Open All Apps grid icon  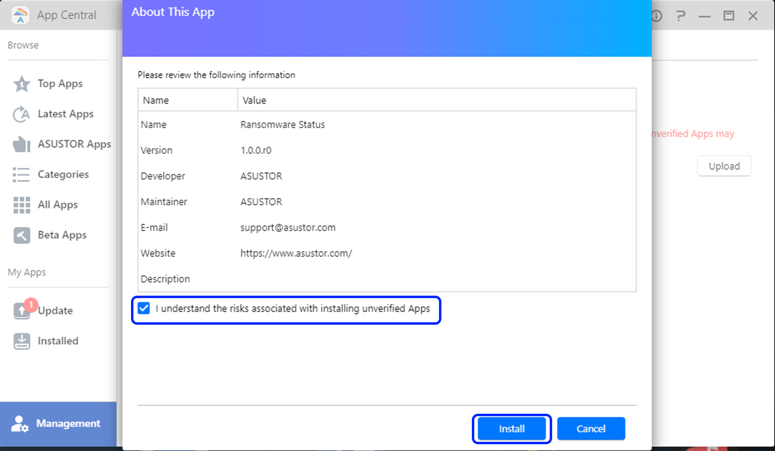(x=22, y=205)
